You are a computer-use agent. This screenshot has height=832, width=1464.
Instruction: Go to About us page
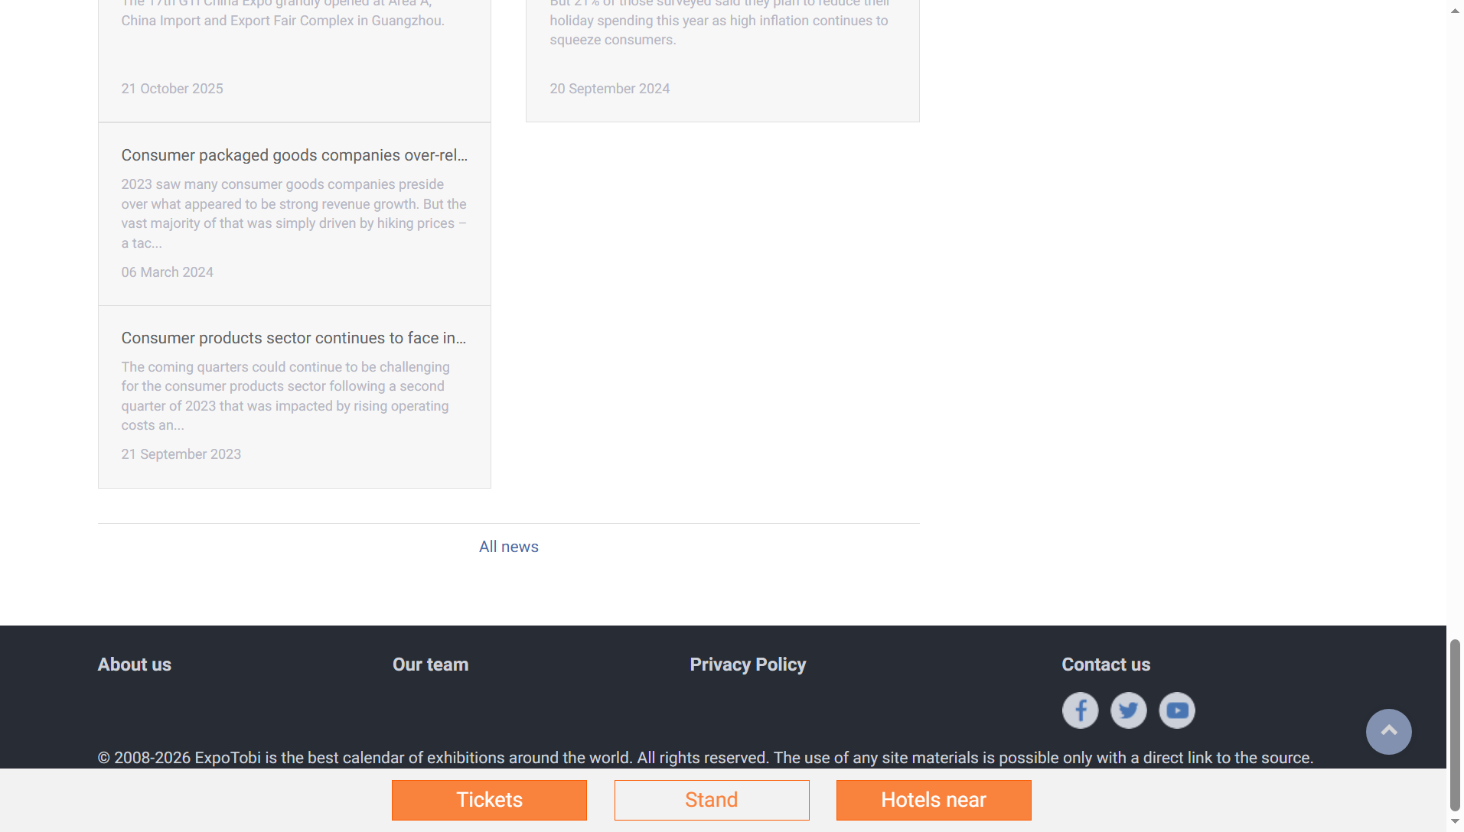pyautogui.click(x=135, y=665)
